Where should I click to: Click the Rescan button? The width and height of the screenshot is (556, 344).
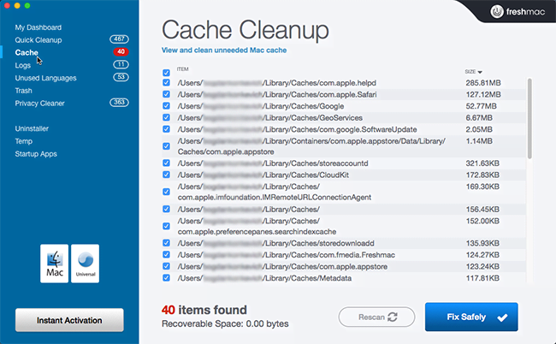point(376,317)
